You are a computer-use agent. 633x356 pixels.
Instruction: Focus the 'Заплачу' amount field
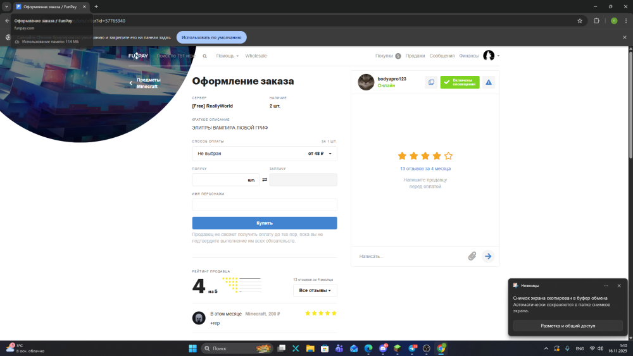303,180
